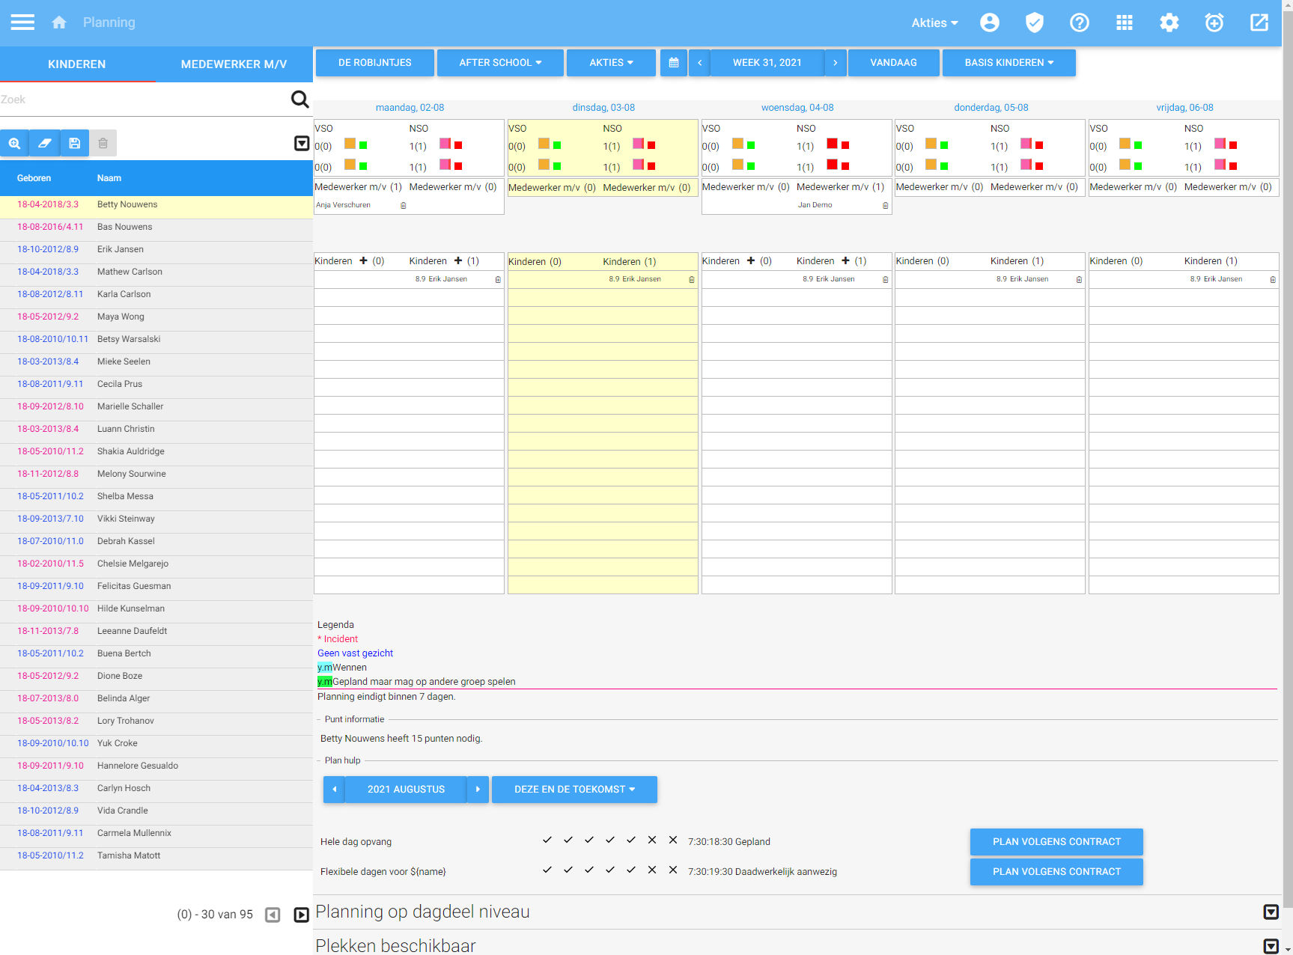The height and width of the screenshot is (955, 1293).
Task: Open the apps grid icon
Action: coord(1124,22)
